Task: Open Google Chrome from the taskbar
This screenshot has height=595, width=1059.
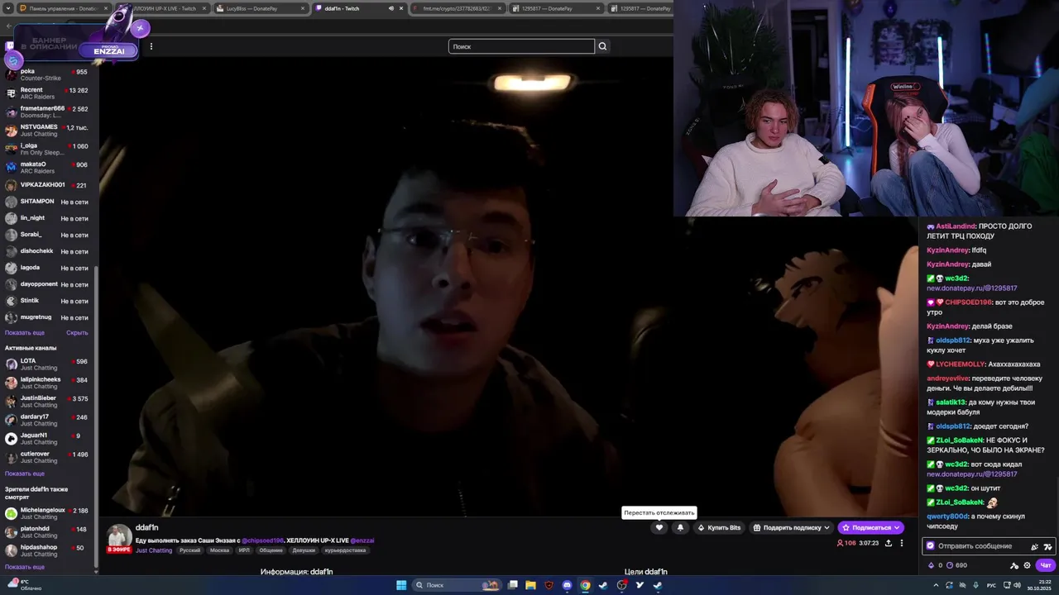Action: click(585, 585)
